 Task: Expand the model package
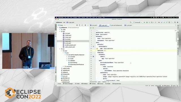[67, 59]
